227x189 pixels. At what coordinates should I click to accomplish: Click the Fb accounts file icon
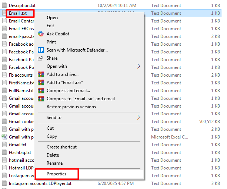4,75
